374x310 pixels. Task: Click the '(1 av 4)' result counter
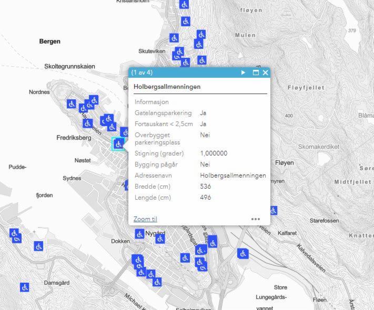[x=142, y=73]
